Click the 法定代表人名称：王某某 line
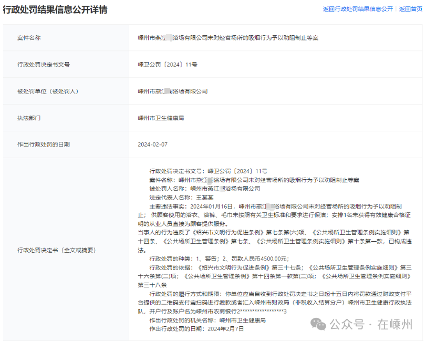This screenshot has height=341, width=426. pyautogui.click(x=182, y=197)
